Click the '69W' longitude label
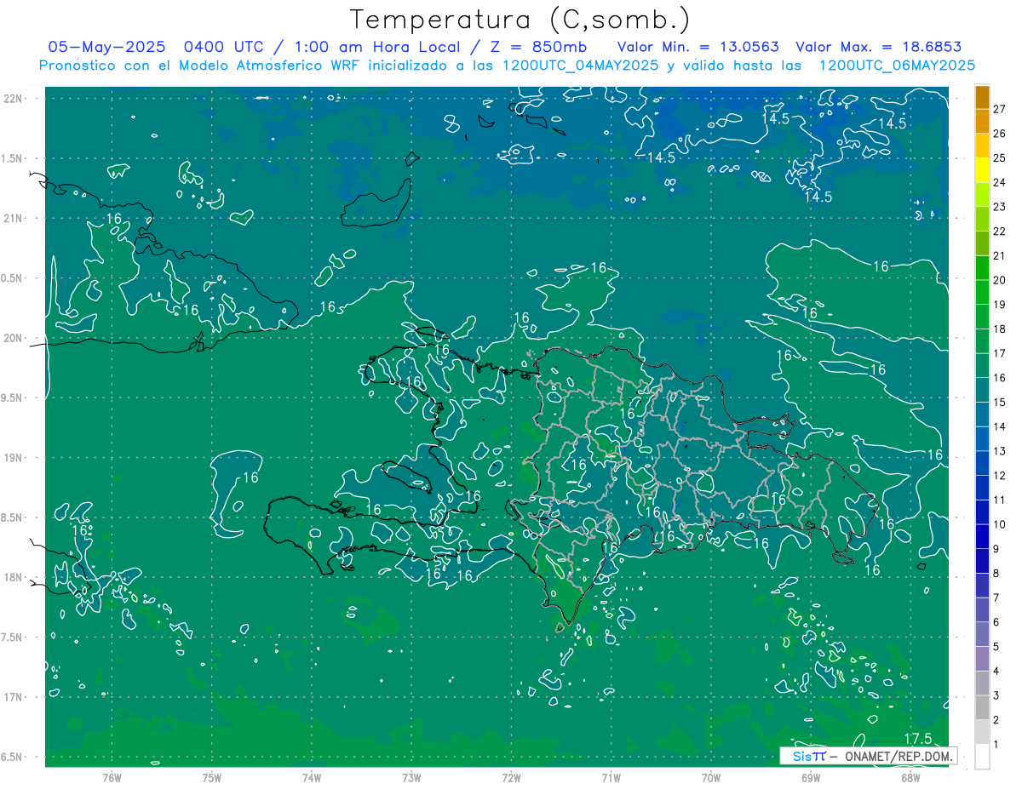Image resolution: width=1022 pixels, height=789 pixels. pos(811,777)
